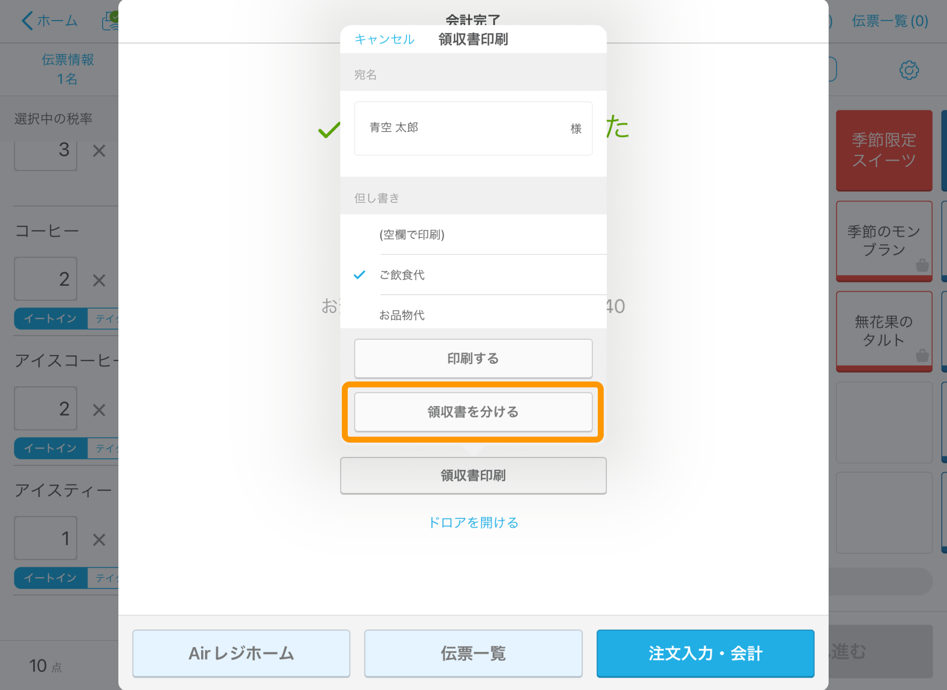
Task: Click the back arrow next to ホーム
Action: click(27, 21)
